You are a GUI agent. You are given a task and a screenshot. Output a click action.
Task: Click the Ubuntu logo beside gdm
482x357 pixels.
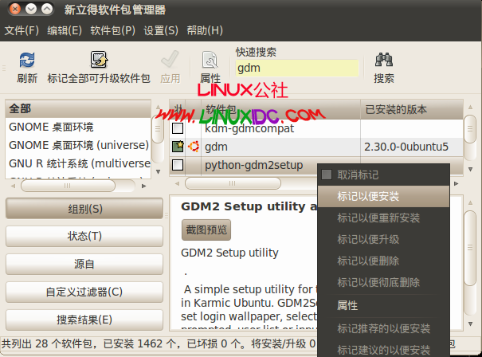coord(194,147)
